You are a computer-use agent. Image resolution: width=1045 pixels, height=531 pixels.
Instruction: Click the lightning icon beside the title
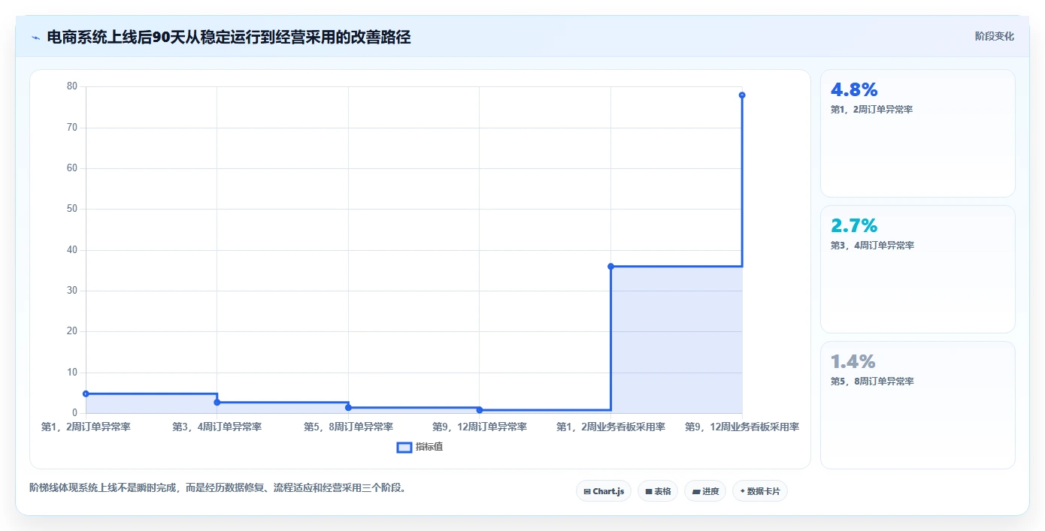coord(35,38)
